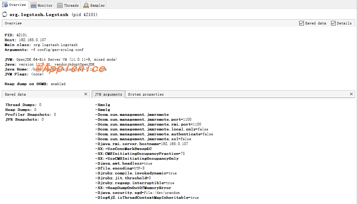Toggle the Details checkbox

tap(334, 23)
